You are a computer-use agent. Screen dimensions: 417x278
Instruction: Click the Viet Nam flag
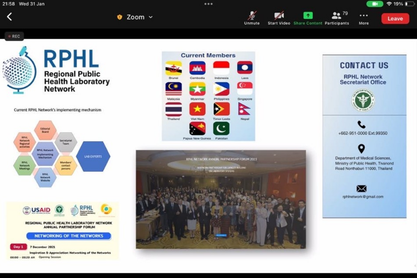click(x=197, y=109)
